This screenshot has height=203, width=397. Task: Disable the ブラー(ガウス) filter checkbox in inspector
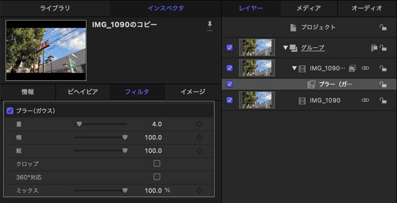pyautogui.click(x=10, y=111)
